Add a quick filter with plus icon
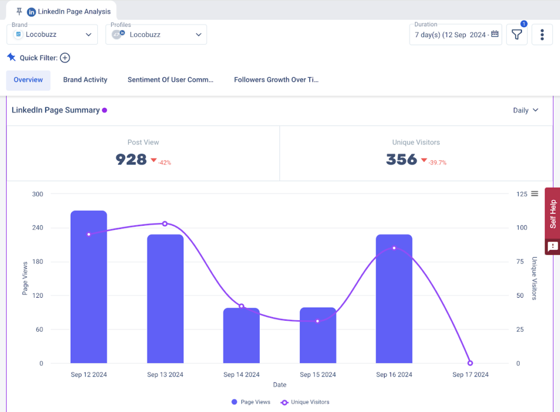 [x=65, y=58]
